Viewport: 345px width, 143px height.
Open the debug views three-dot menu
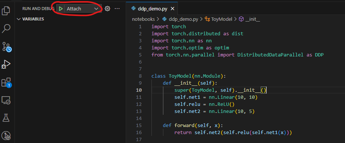[x=117, y=9]
